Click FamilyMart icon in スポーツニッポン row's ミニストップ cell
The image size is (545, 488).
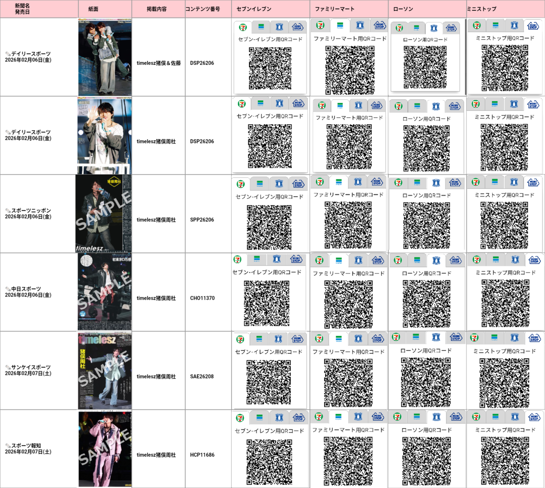click(495, 182)
